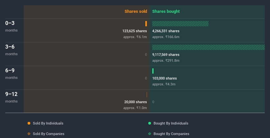Click the 103,000 shares value
The width and height of the screenshot is (270, 138).
pos(164,78)
